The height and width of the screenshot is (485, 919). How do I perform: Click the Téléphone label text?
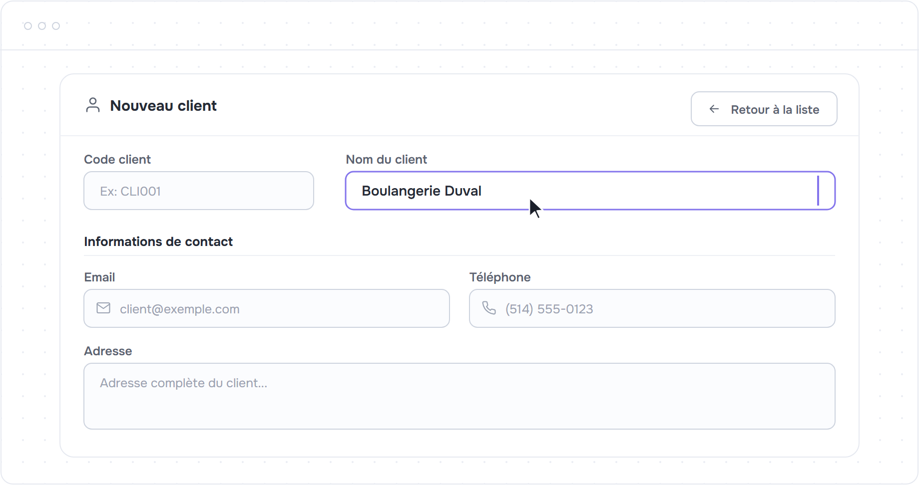pos(500,277)
